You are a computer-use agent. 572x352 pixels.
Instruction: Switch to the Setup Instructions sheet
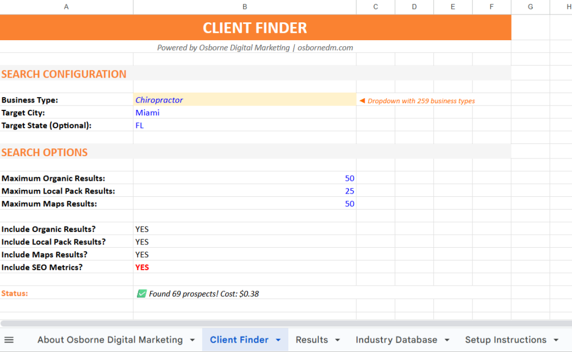coord(506,339)
